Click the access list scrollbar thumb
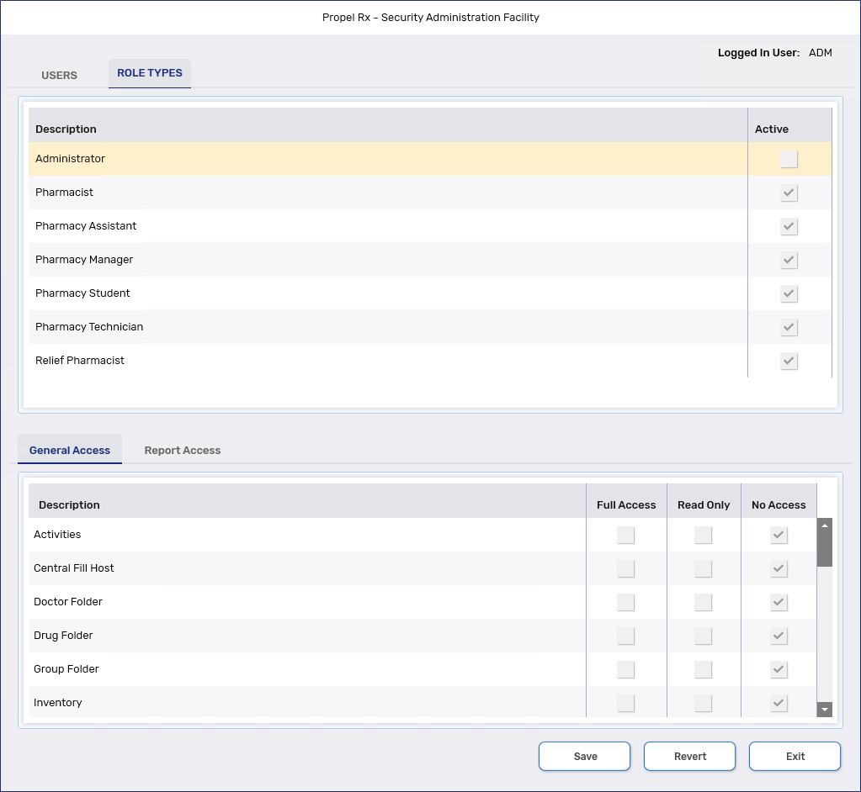Image resolution: width=861 pixels, height=792 pixels. click(824, 549)
